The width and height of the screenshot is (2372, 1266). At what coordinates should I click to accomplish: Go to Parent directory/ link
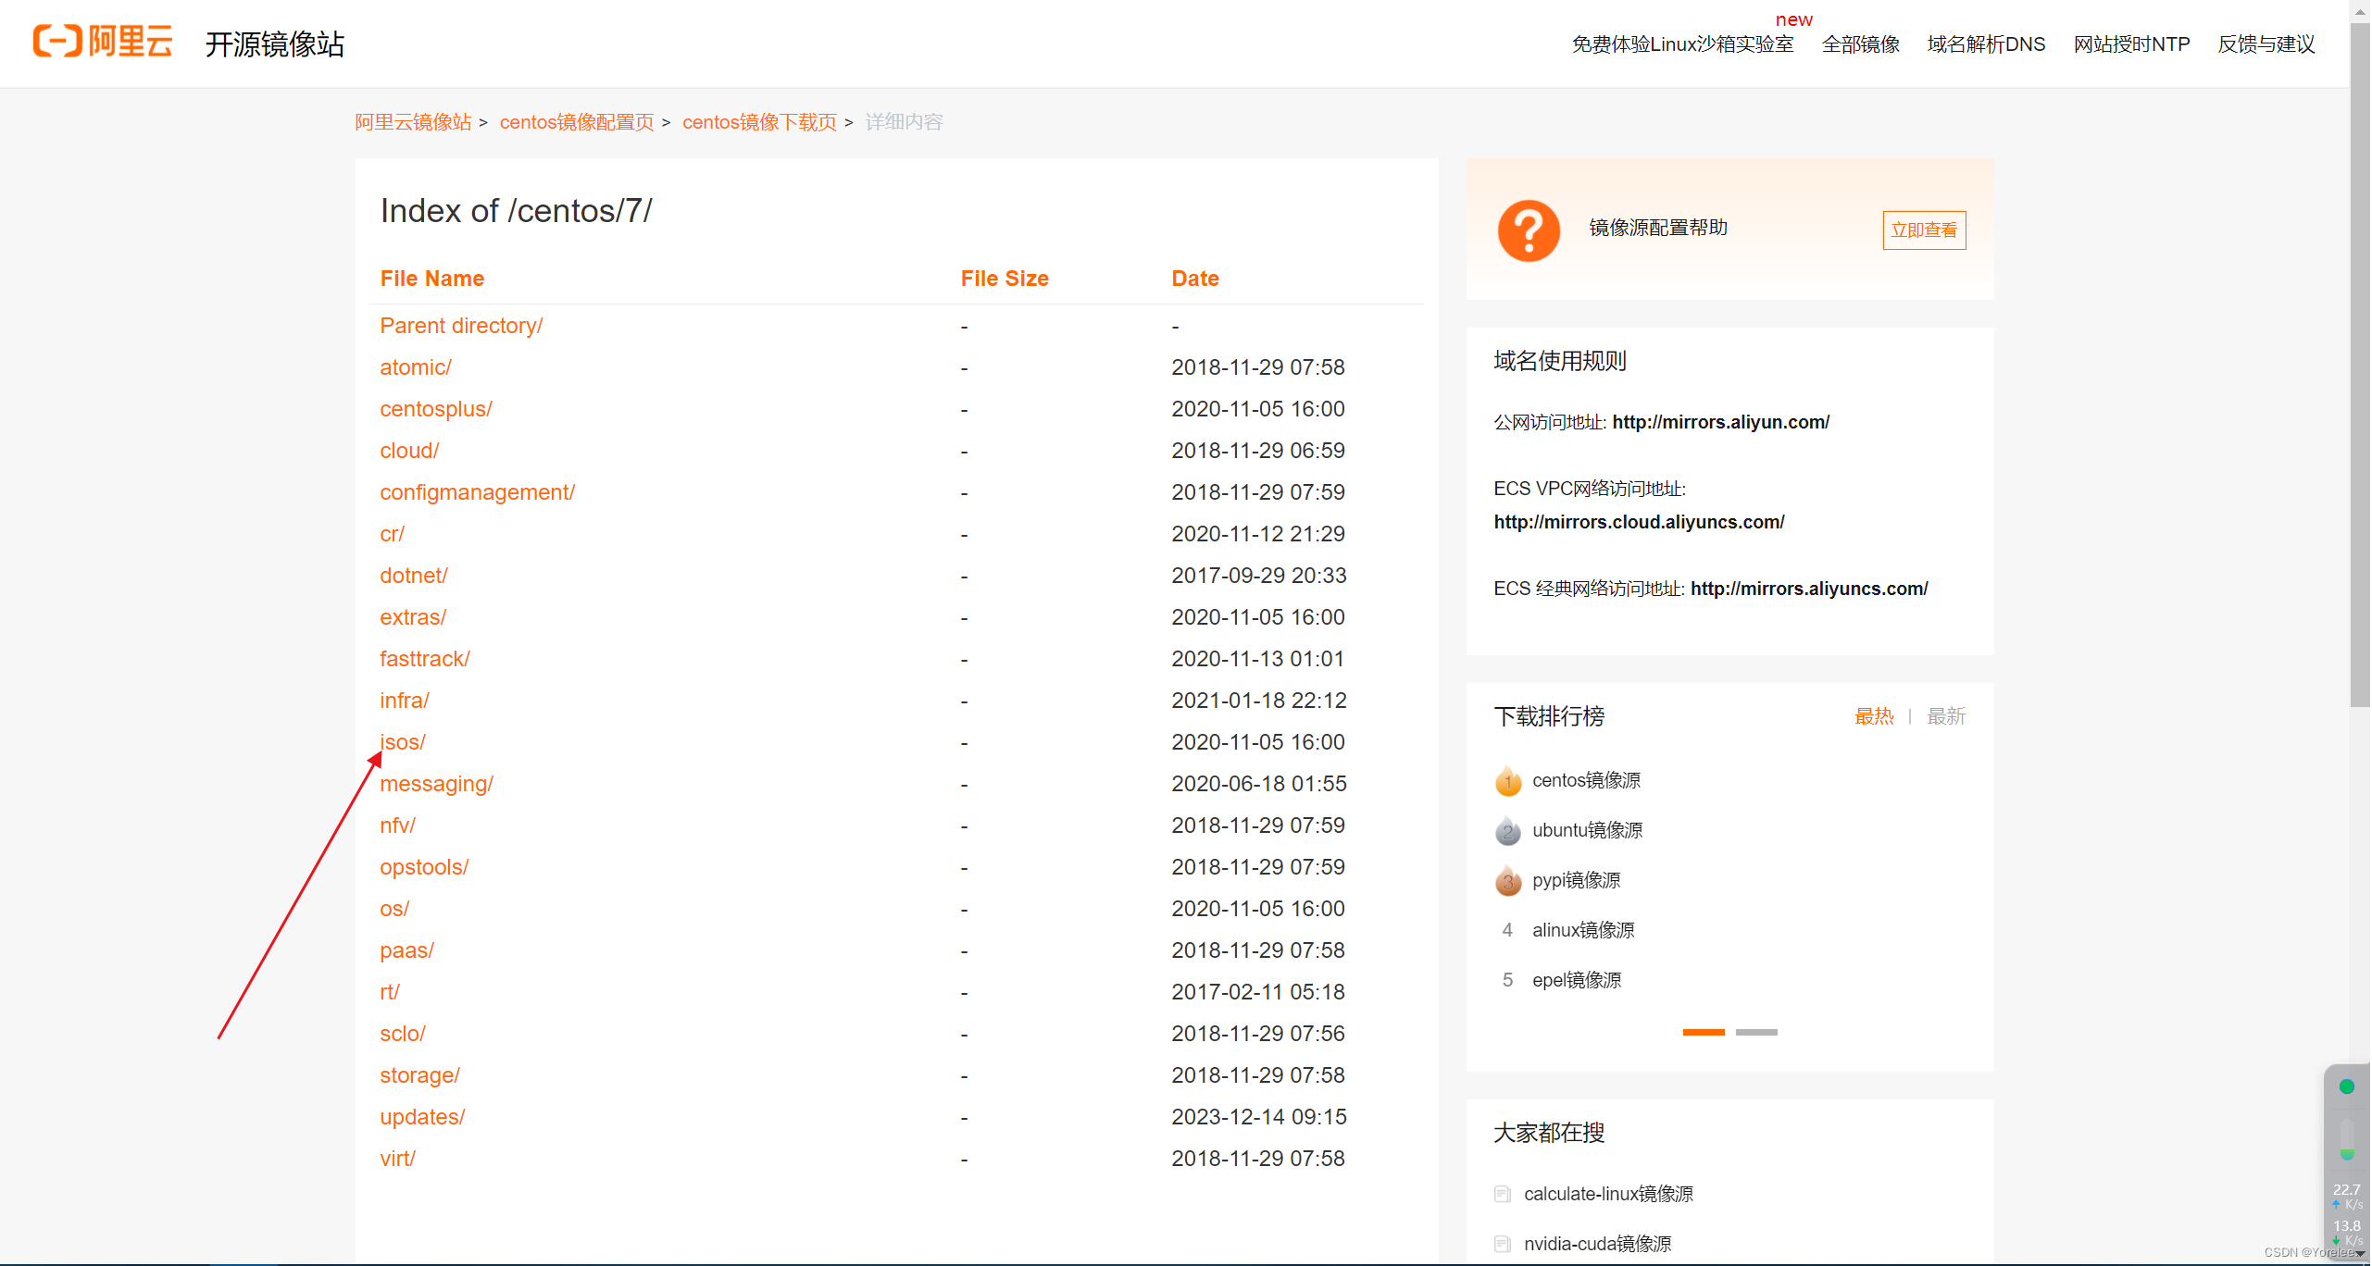[461, 326]
